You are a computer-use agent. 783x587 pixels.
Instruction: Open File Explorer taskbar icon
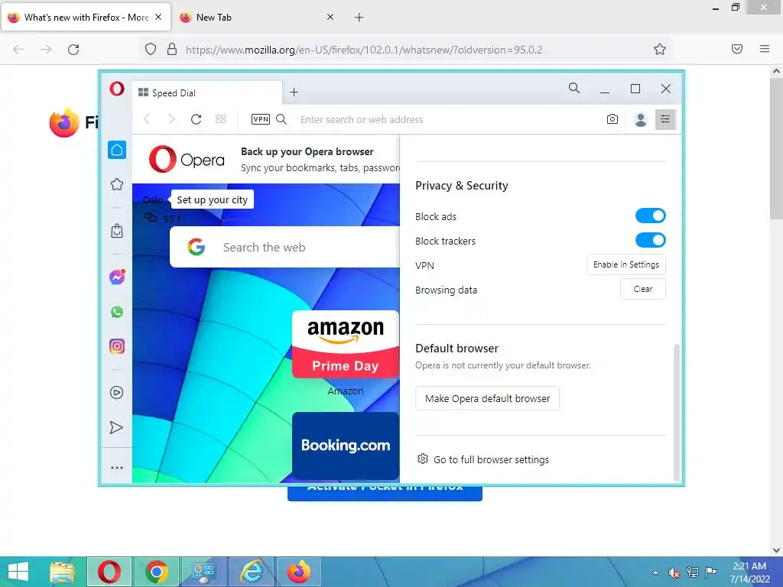pyautogui.click(x=62, y=572)
